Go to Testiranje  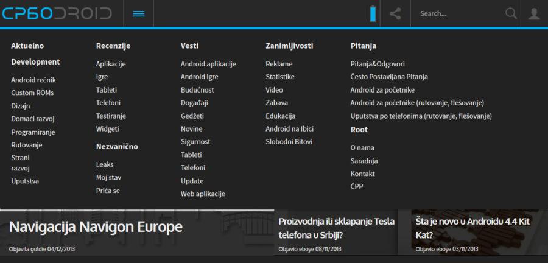click(111, 116)
